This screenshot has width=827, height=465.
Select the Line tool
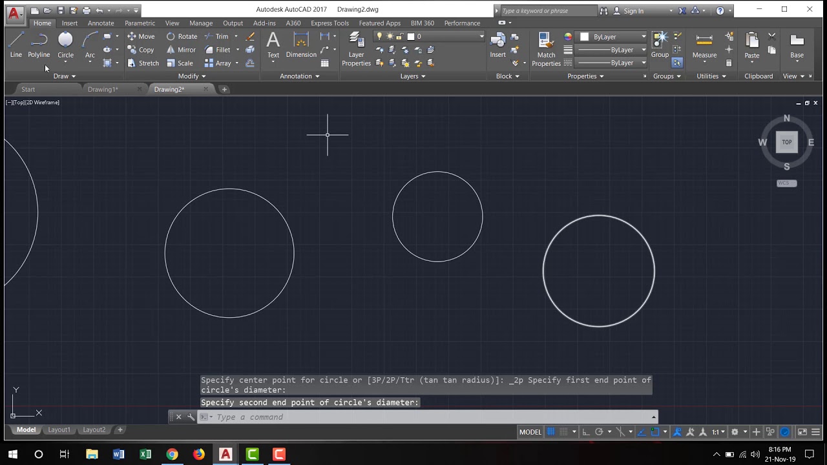[x=16, y=45]
